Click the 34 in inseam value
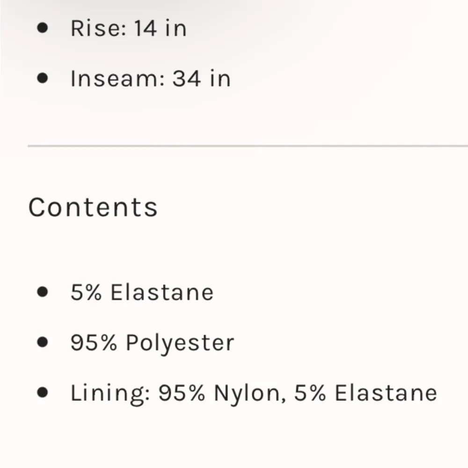 pyautogui.click(x=201, y=78)
